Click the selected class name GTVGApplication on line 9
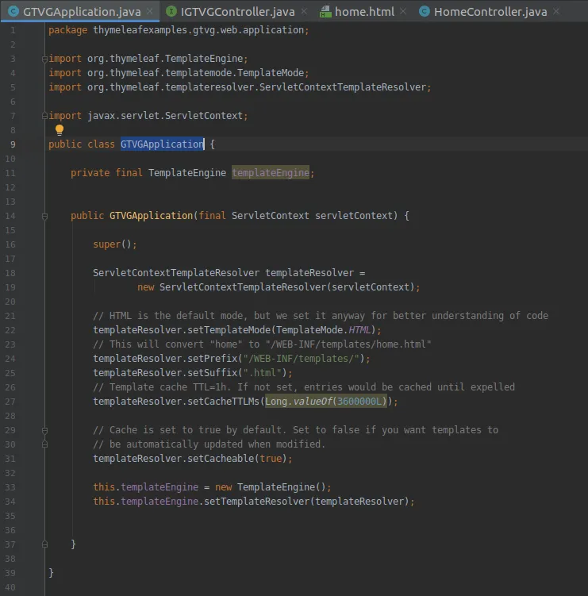Image resolution: width=588 pixels, height=596 pixels. click(163, 144)
